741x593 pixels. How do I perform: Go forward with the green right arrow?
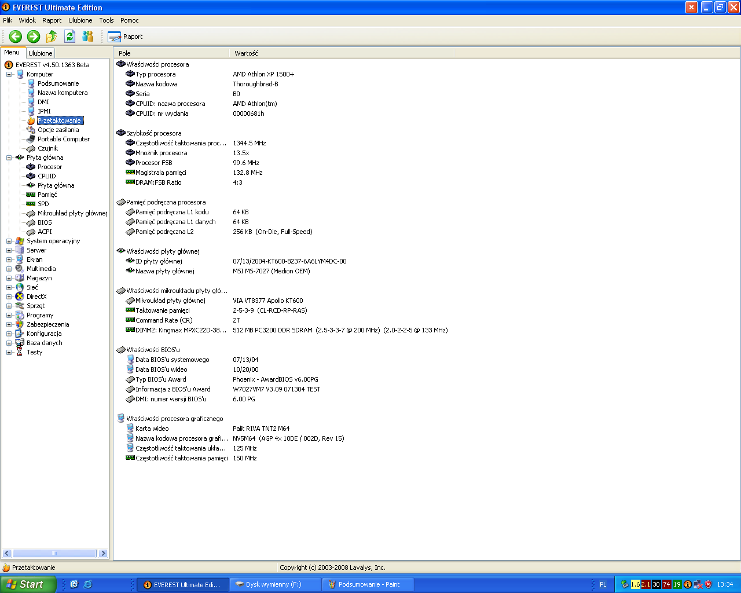pyautogui.click(x=34, y=36)
